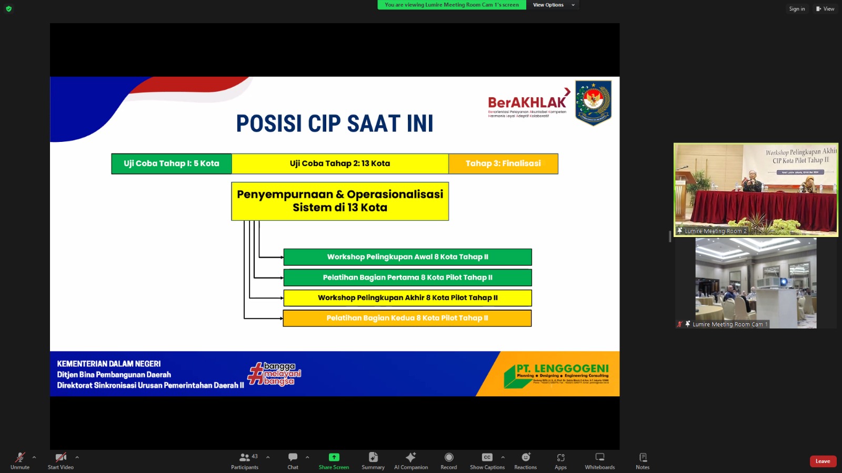Click the 'POSISI CIP SAAT INI' slide title
The height and width of the screenshot is (473, 842).
point(335,124)
